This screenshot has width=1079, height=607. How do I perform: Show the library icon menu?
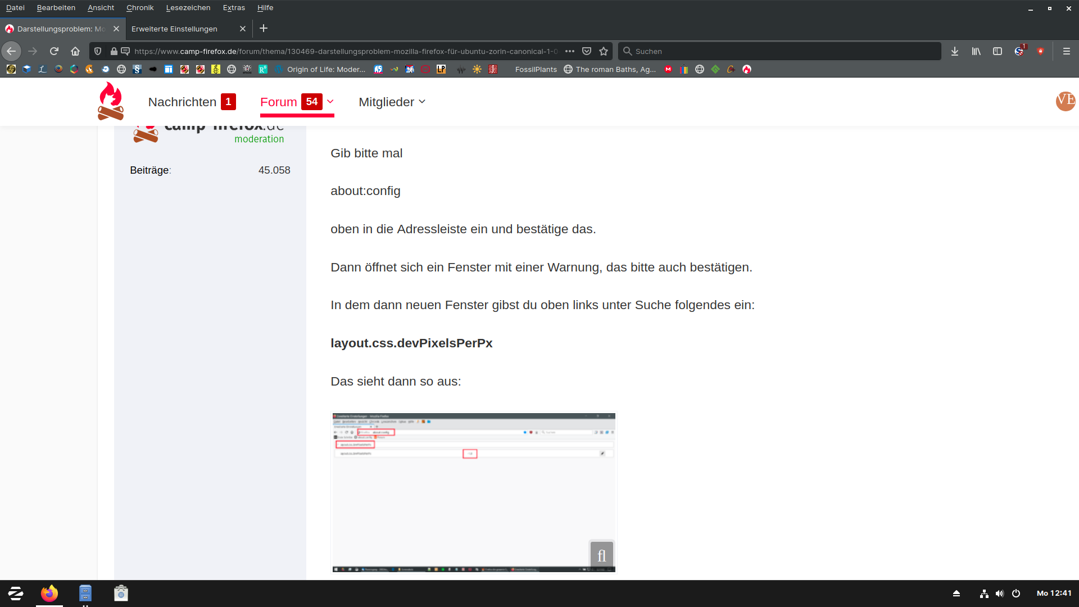click(x=976, y=51)
